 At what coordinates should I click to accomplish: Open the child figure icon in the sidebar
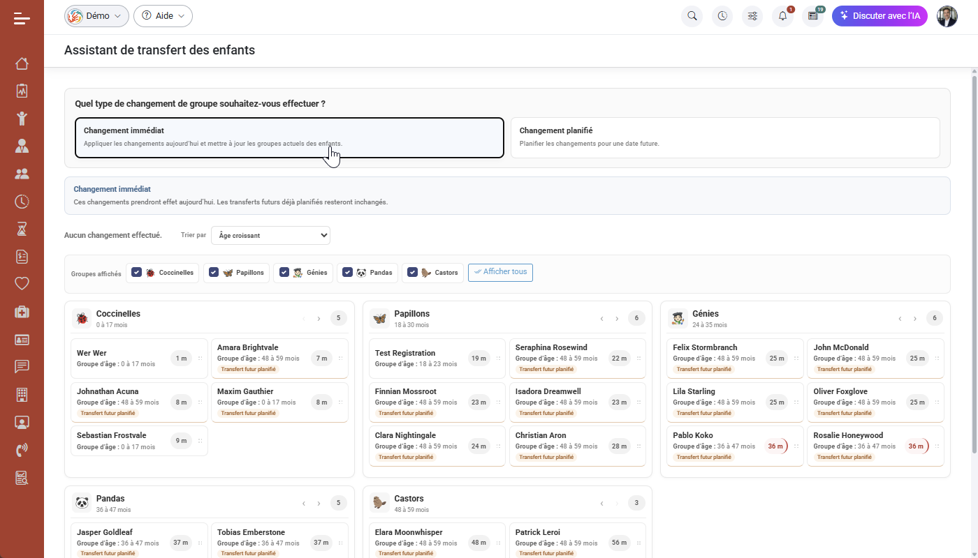coord(22,118)
